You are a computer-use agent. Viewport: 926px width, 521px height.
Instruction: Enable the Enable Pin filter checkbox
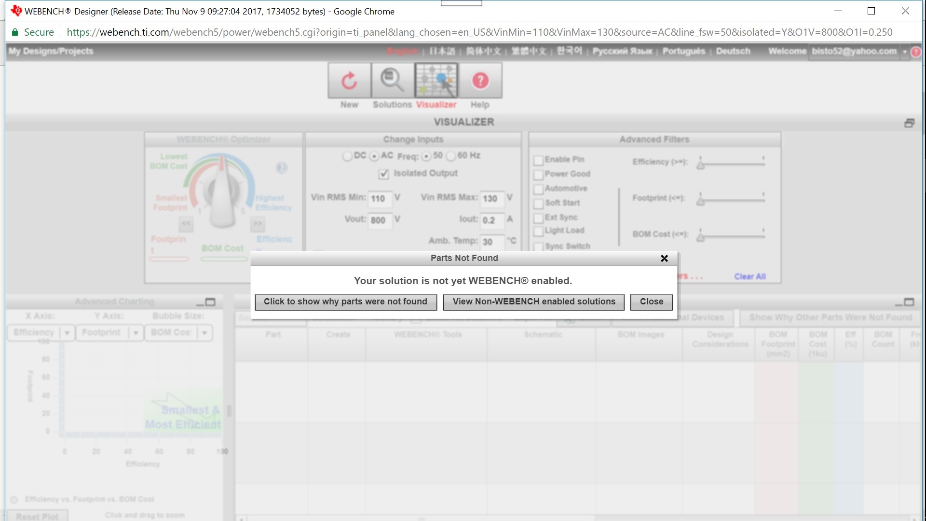click(x=538, y=161)
